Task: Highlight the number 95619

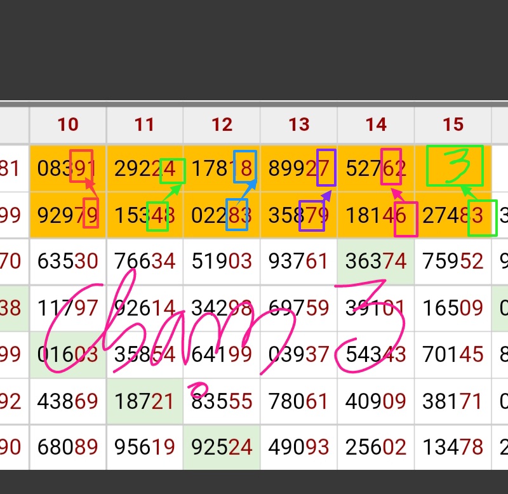Action: 145,448
